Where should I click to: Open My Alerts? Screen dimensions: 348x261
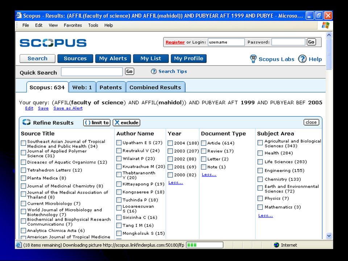(x=113, y=58)
